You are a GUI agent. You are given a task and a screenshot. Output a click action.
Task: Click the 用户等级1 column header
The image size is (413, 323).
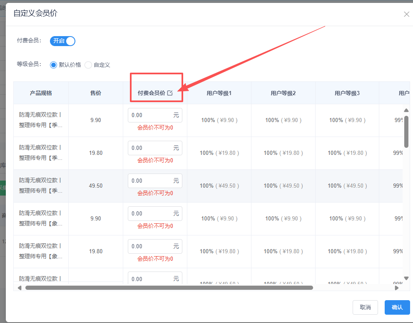pos(219,93)
